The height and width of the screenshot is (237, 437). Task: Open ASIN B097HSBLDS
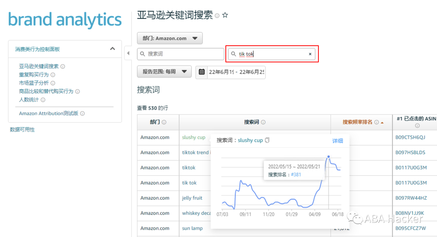pos(410,152)
